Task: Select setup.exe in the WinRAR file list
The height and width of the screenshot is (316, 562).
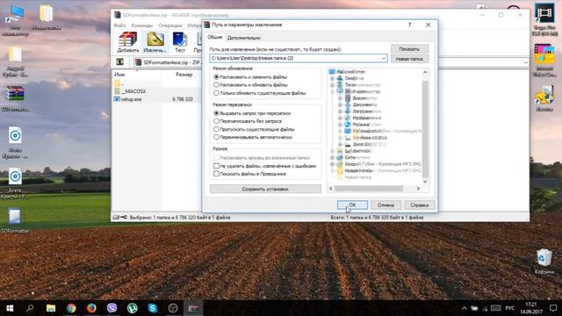Action: [128, 99]
